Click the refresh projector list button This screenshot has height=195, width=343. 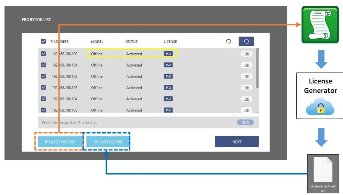pos(246,41)
